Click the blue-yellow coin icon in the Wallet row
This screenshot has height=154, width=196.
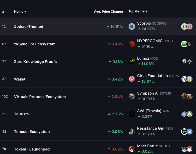coord(190,79)
